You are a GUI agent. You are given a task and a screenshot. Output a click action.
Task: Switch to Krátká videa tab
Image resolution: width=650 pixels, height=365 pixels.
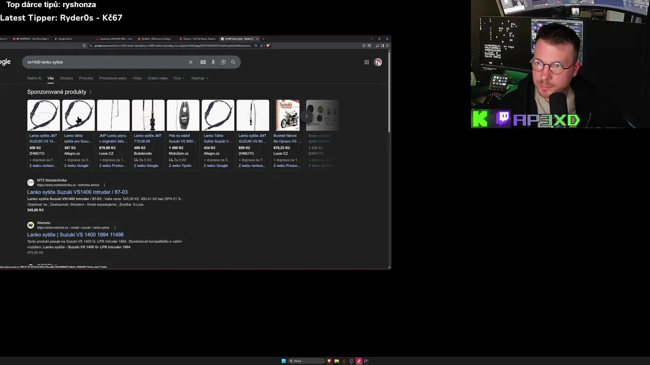pos(157,78)
